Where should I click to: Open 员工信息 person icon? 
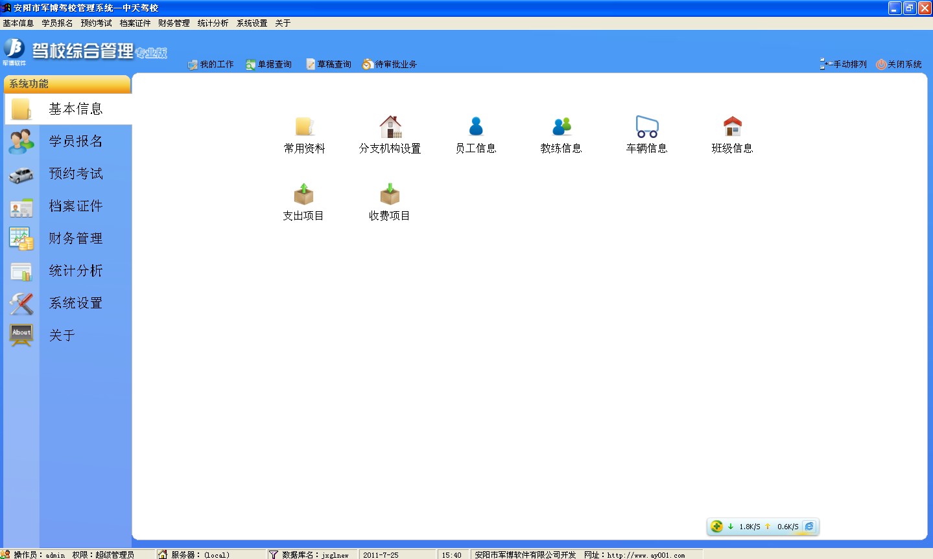tap(476, 126)
